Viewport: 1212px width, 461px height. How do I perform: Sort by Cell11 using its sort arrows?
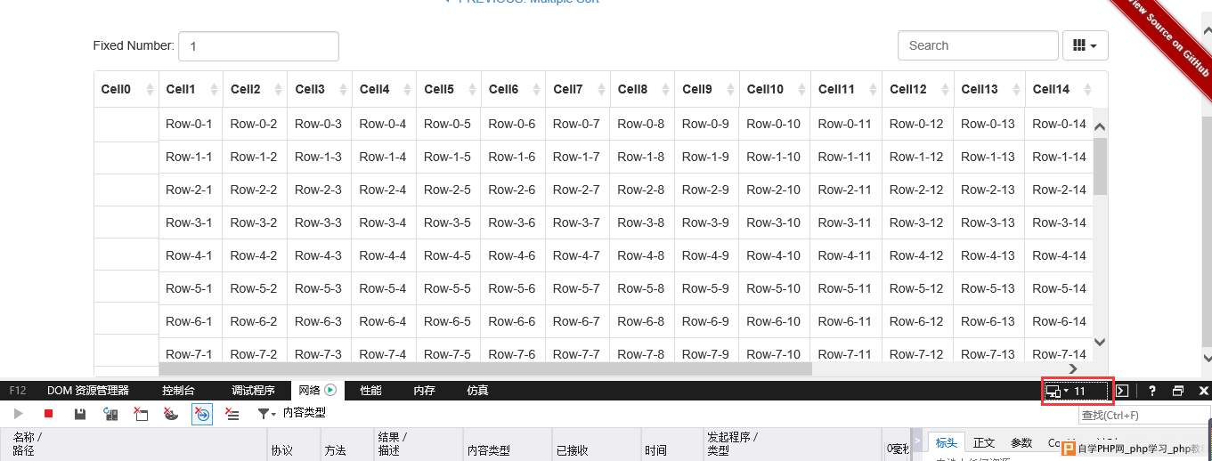pos(873,89)
